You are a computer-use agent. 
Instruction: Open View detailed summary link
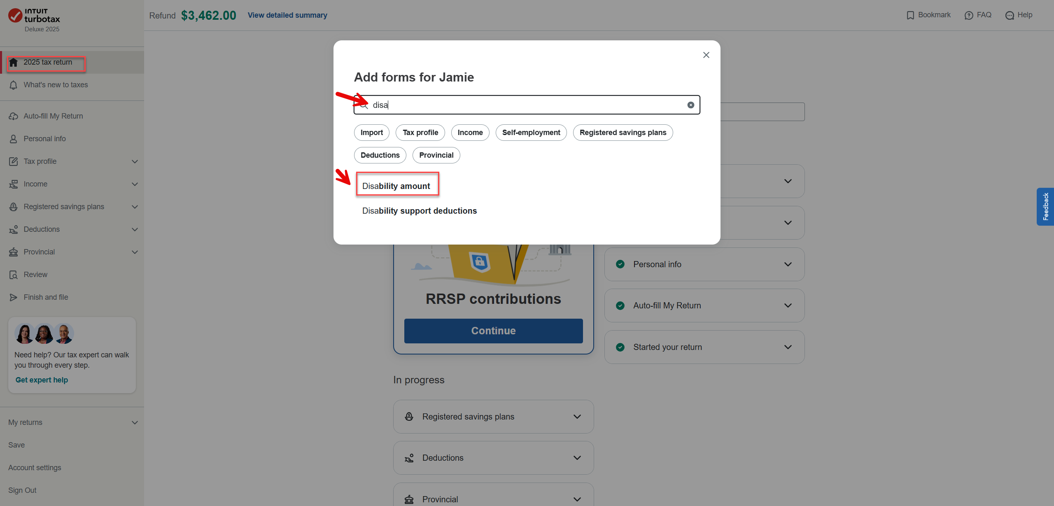click(x=287, y=15)
